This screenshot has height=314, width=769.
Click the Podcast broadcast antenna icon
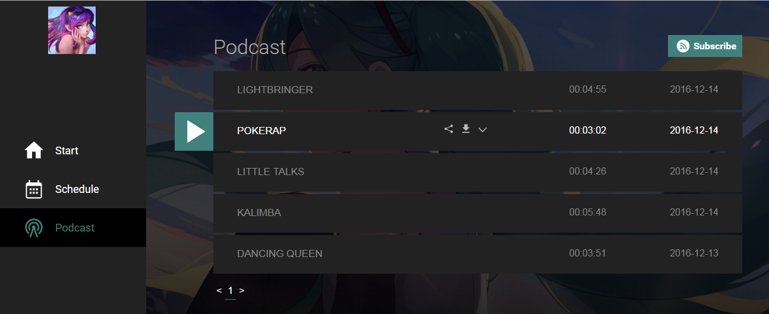tap(34, 228)
